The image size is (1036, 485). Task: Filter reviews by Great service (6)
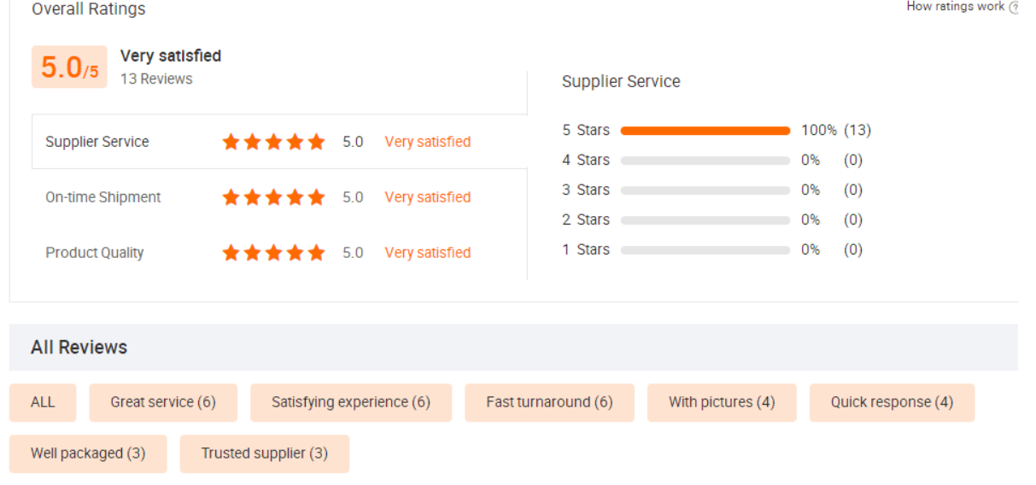(x=163, y=402)
